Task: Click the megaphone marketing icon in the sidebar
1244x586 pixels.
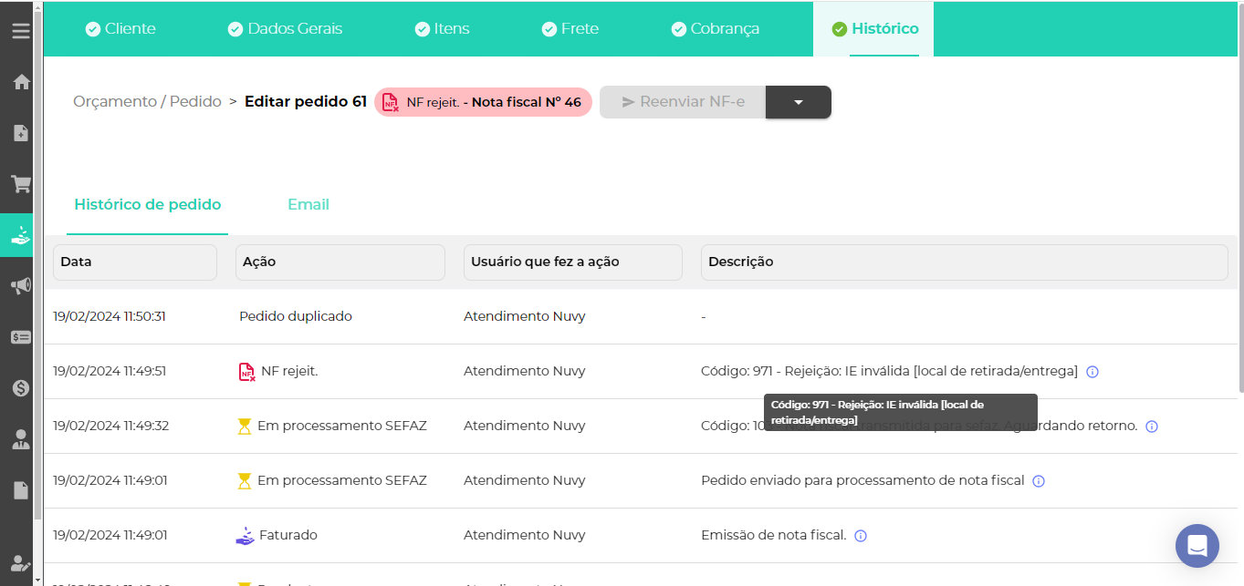Action: pyautogui.click(x=20, y=286)
